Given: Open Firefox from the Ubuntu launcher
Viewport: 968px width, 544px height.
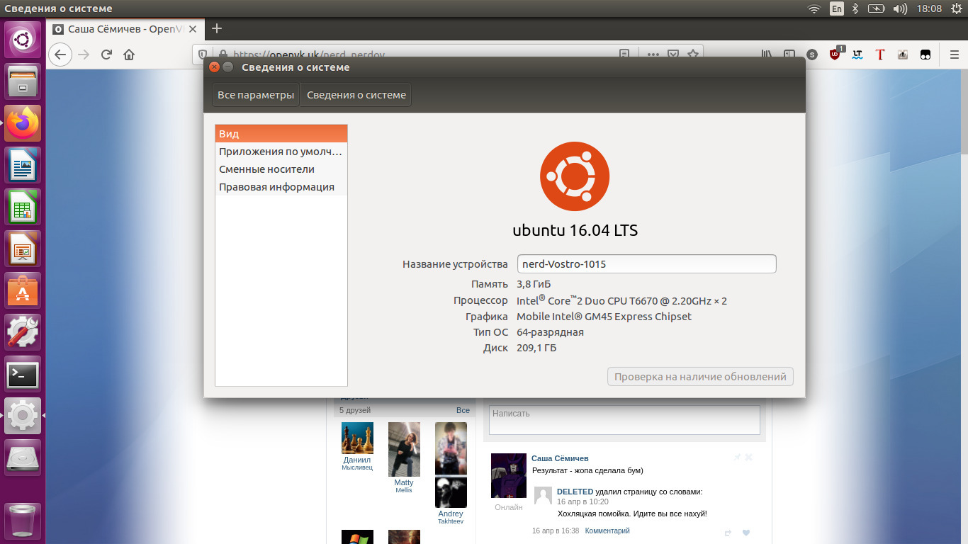Looking at the screenshot, I should point(23,123).
